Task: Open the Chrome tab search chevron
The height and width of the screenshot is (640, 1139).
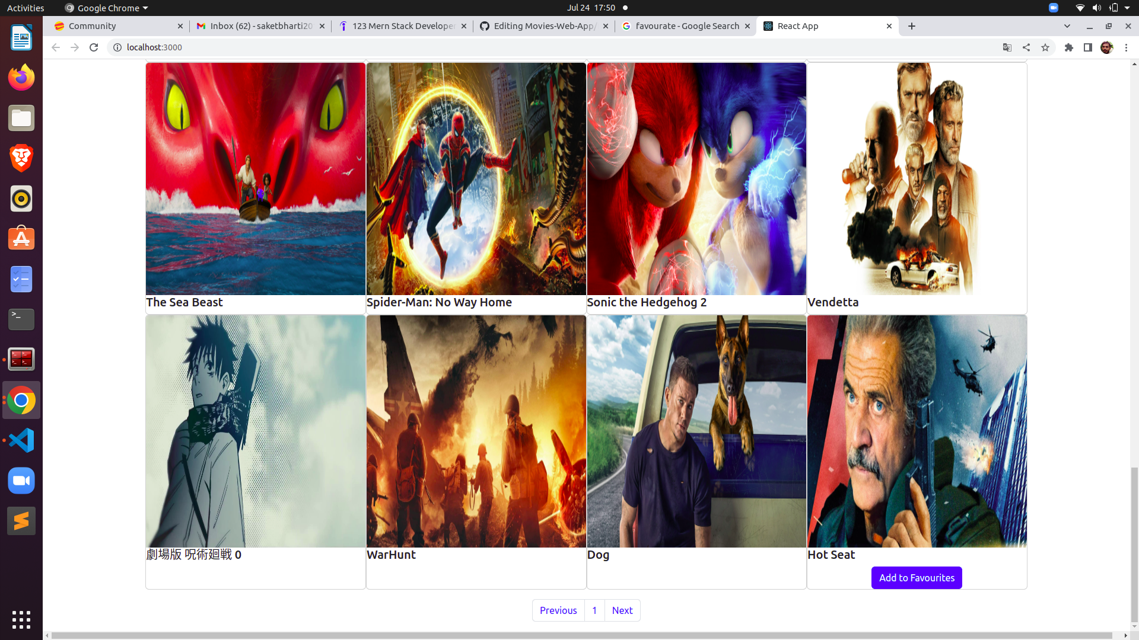Action: coord(1067,26)
